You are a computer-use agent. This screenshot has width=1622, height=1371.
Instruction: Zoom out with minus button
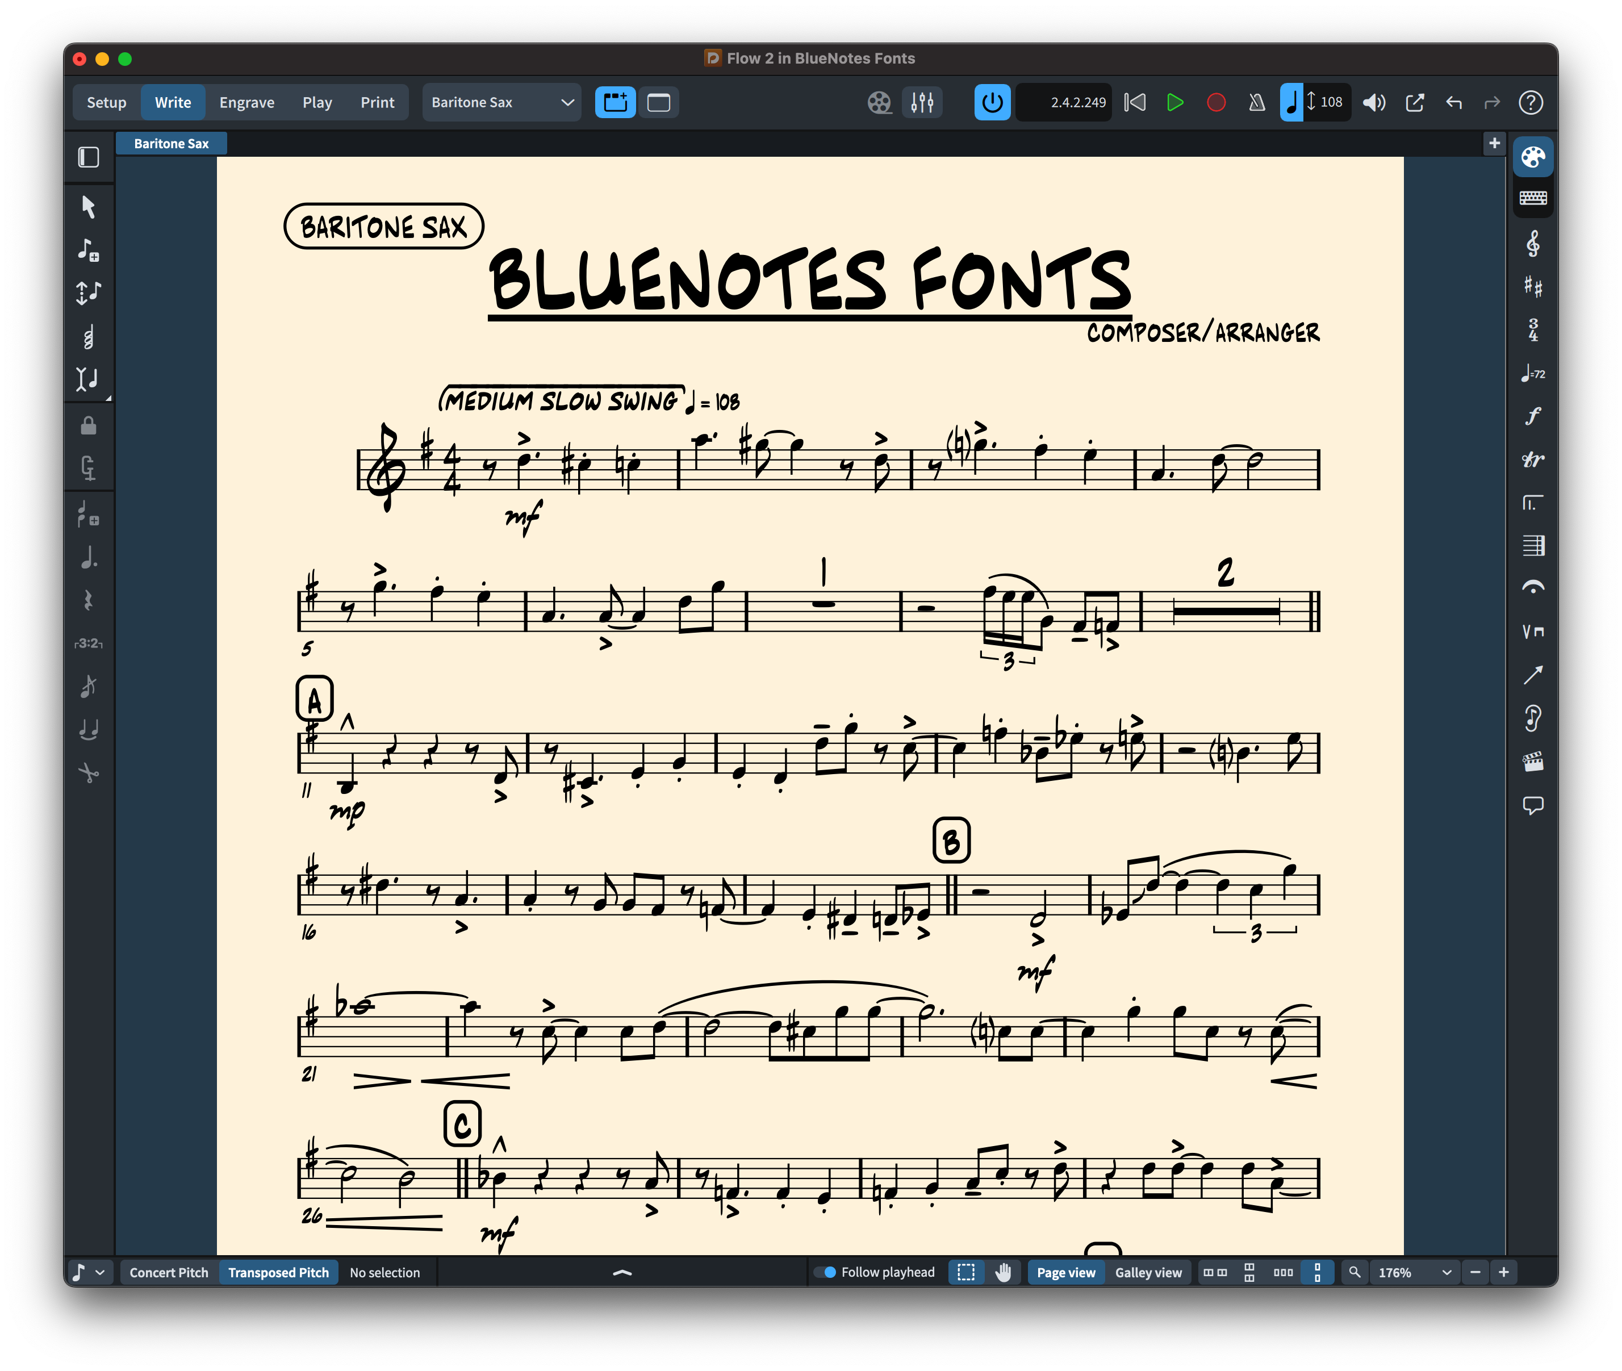(x=1475, y=1272)
